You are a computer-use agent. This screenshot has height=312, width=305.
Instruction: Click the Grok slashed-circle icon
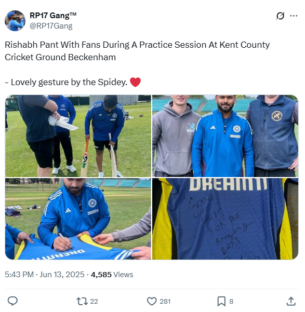(280, 16)
